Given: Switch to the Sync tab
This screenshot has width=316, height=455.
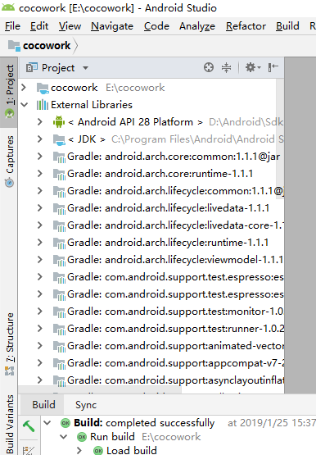Looking at the screenshot, I should pyautogui.click(x=86, y=404).
